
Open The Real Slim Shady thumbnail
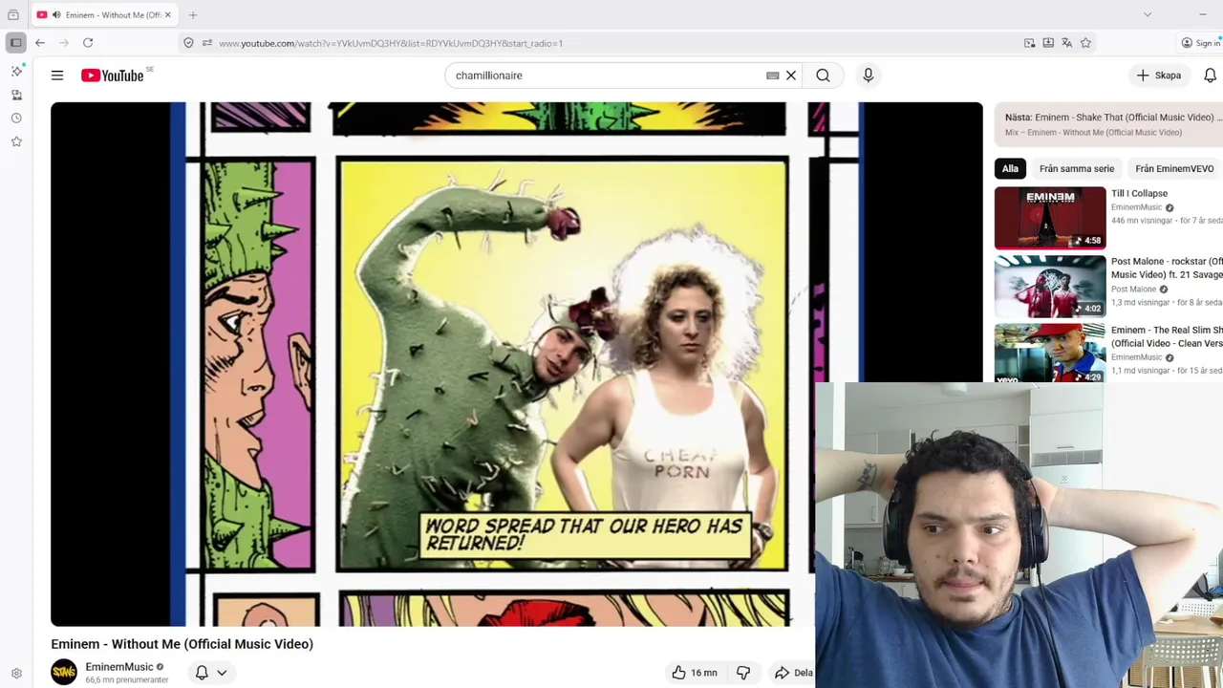coord(1050,355)
